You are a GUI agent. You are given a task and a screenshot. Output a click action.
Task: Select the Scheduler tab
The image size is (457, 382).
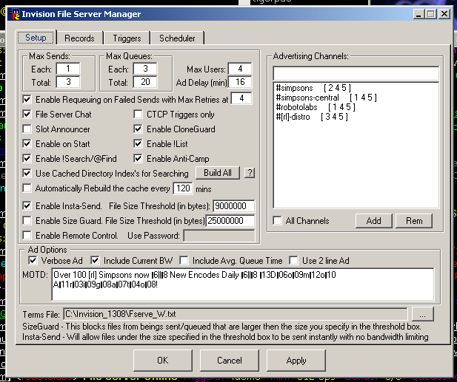coord(178,38)
